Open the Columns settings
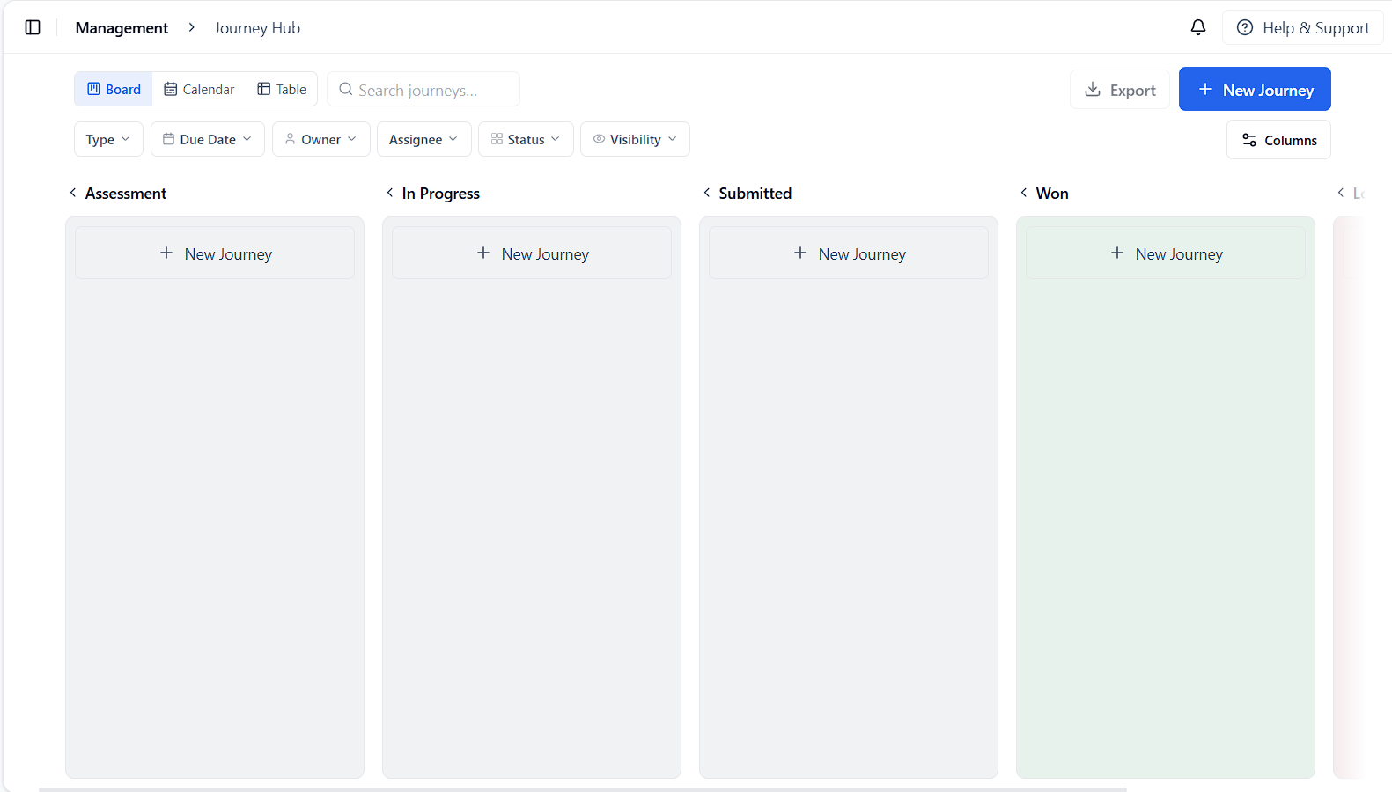 (1278, 140)
